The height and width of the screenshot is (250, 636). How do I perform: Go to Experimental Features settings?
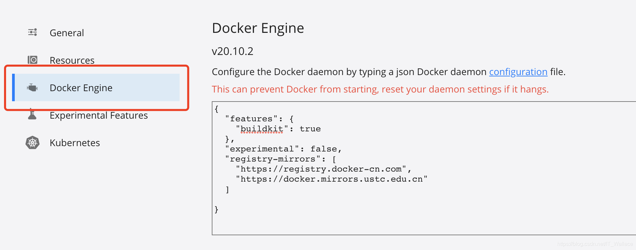(x=99, y=115)
